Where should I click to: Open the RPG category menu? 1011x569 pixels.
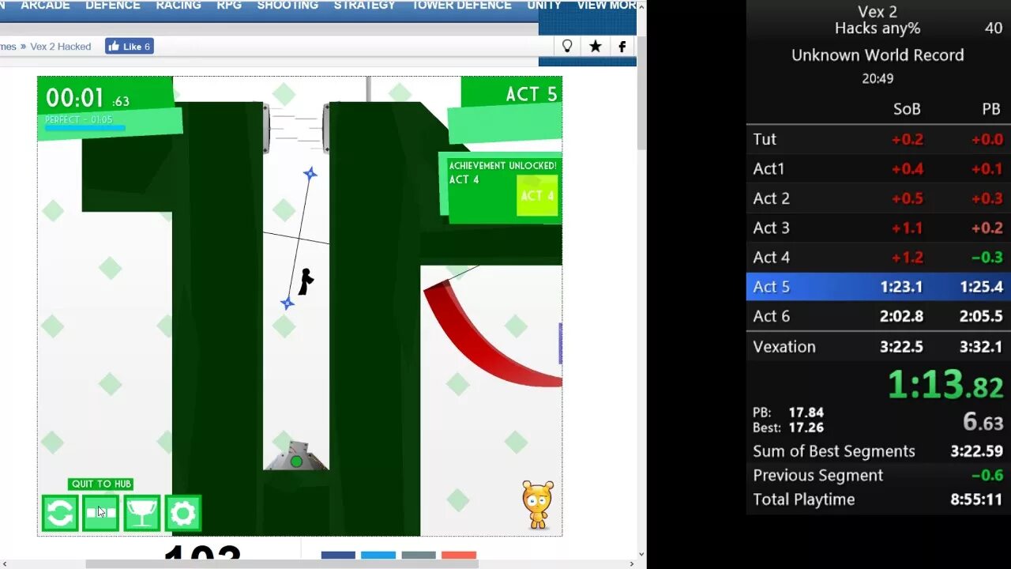coord(229,6)
